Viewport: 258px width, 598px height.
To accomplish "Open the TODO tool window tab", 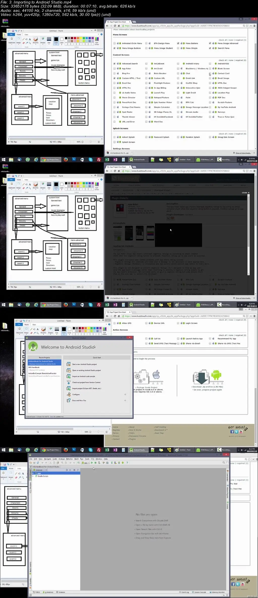I will coord(37,592).
